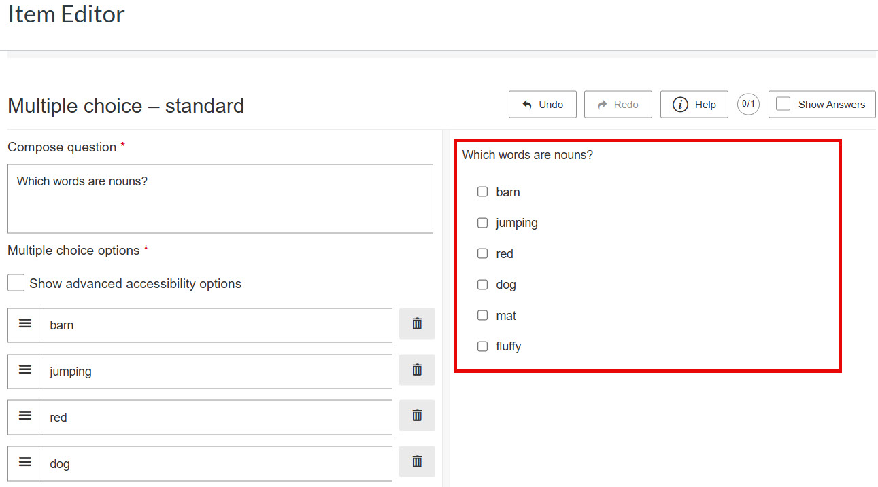Click the preview question Which words are nouns?
The image size is (878, 487).
[x=528, y=155]
